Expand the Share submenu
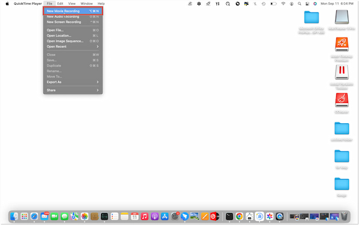The width and height of the screenshot is (359, 225). tap(73, 90)
